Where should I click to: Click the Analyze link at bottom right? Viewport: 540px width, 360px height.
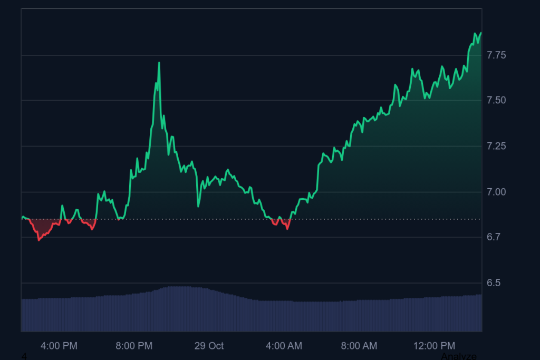[x=458, y=356]
